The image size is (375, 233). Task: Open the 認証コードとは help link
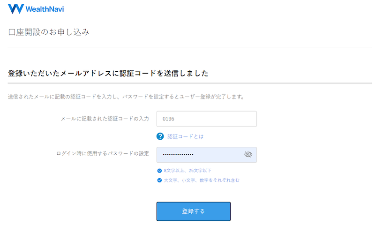(x=185, y=136)
